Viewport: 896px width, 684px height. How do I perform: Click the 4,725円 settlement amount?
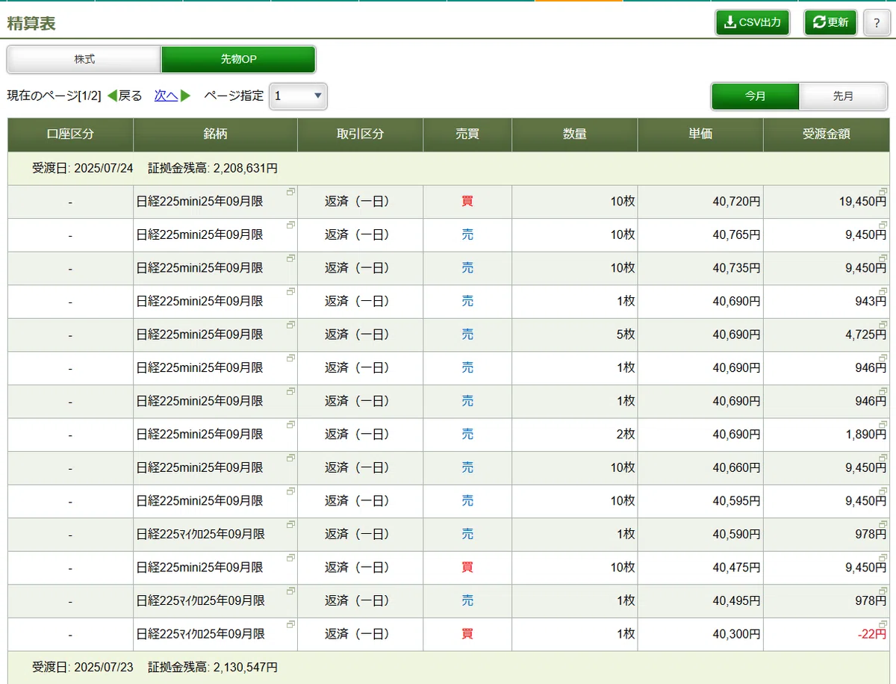[866, 335]
